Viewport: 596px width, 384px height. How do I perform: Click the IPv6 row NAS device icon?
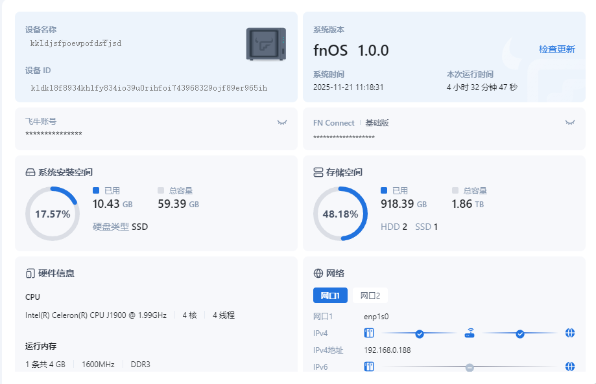(x=369, y=367)
